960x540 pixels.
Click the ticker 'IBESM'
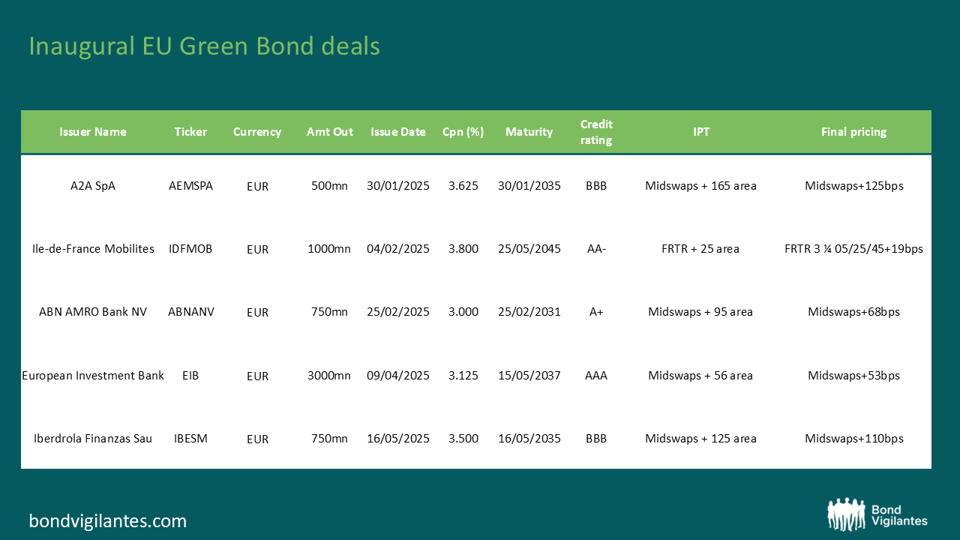pyautogui.click(x=190, y=439)
